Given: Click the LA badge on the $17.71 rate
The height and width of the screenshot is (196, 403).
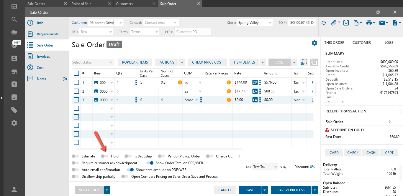Looking at the screenshot, I should coord(255,92).
